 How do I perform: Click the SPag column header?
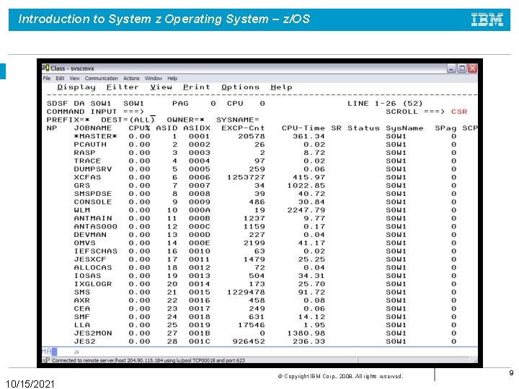(x=445, y=128)
